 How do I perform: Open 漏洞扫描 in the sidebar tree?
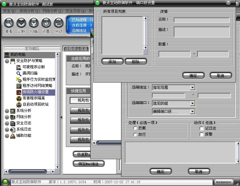tap(30, 73)
